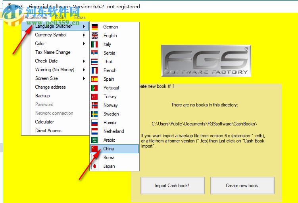
Task: Click the English Union Jack flag icon
Action: coord(94,36)
